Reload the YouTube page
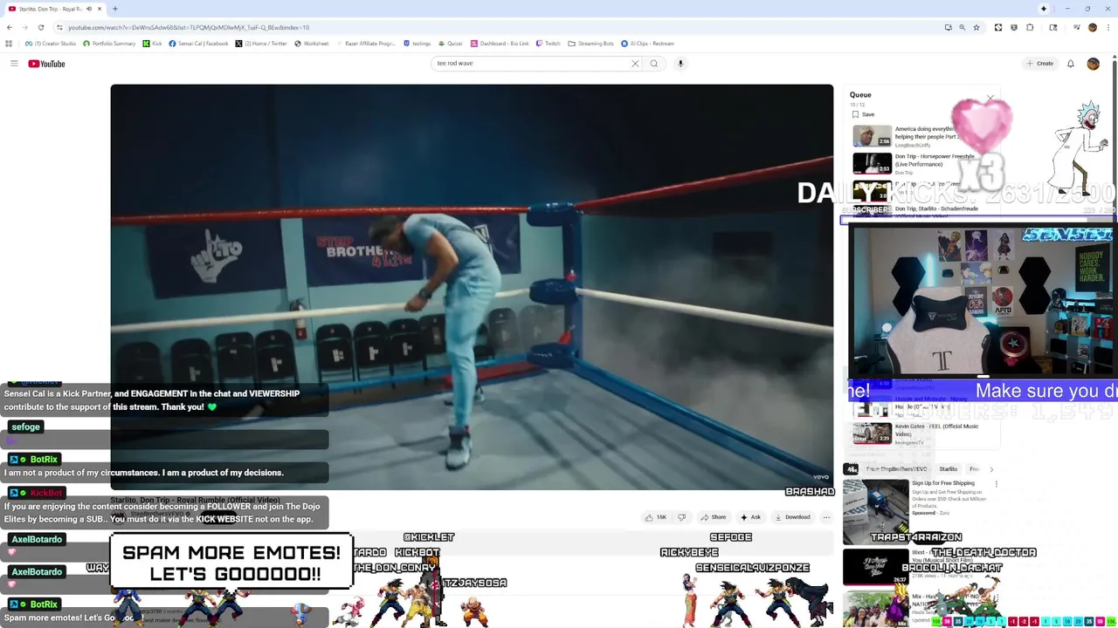Screen dimensions: 1118x628 tap(40, 27)
